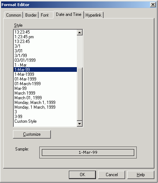158x183 pixels.
Task: Select the 3-99 style
Action: [x=45, y=117]
